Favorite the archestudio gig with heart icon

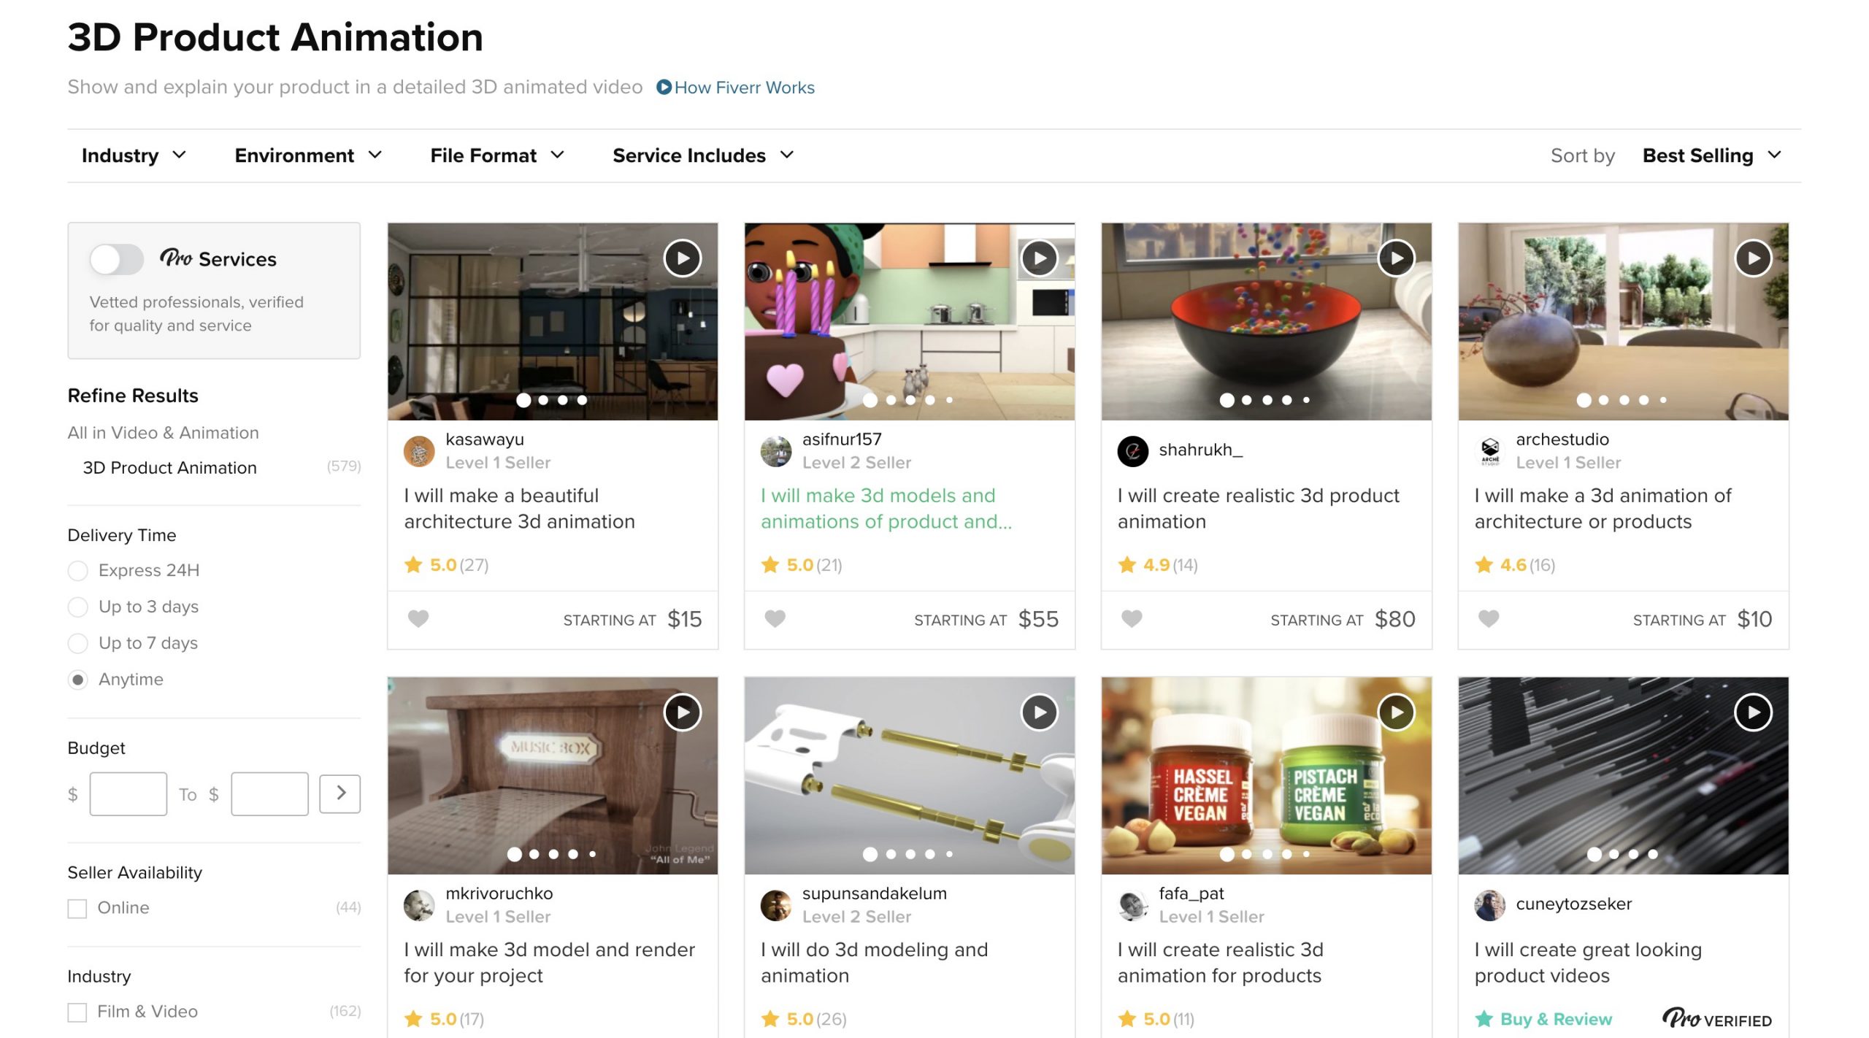pyautogui.click(x=1489, y=619)
